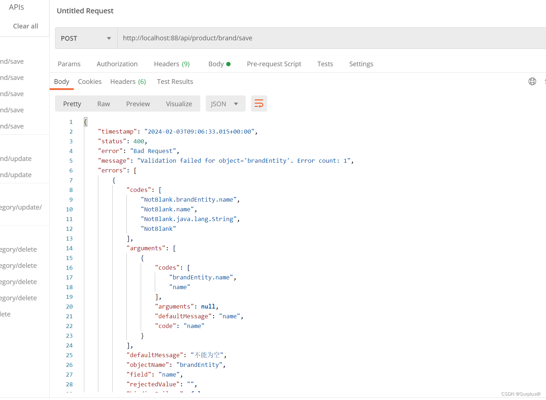Open first nd/save history entry
The height and width of the screenshot is (400, 546).
pos(12,61)
